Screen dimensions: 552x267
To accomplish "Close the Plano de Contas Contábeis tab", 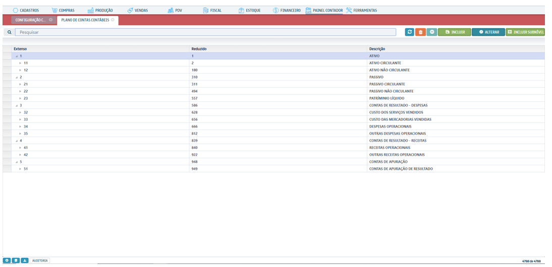I will pyautogui.click(x=113, y=20).
